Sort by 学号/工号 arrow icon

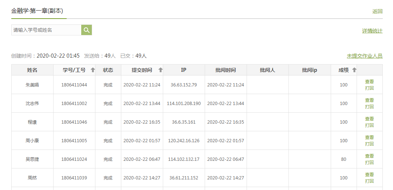point(93,70)
